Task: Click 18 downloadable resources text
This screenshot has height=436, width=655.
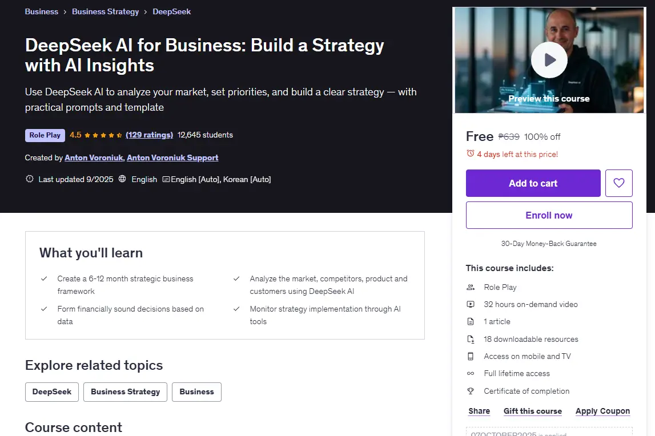Action: 531,339
